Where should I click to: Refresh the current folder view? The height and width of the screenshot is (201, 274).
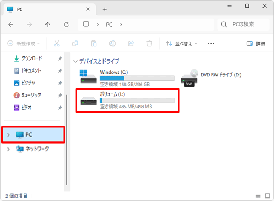click(66, 25)
